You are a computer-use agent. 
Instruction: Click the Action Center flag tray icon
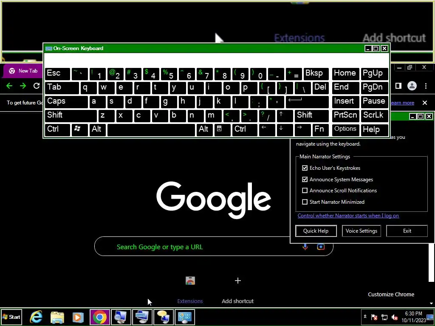(x=374, y=317)
